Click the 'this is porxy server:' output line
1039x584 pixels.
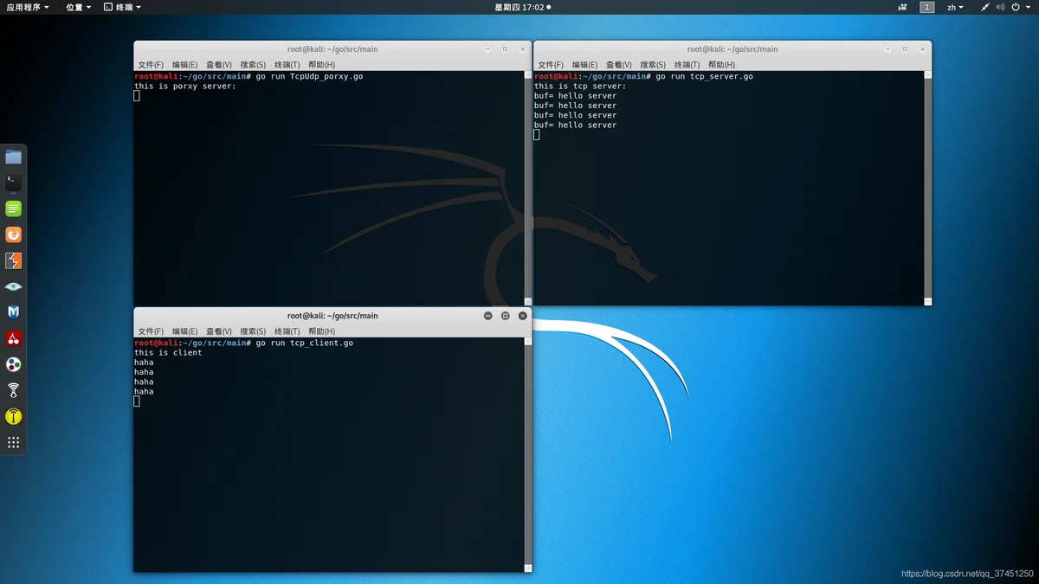[x=184, y=87]
